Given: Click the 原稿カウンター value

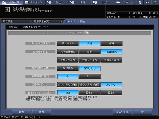Looking at the screenshot, I should 129,13.
